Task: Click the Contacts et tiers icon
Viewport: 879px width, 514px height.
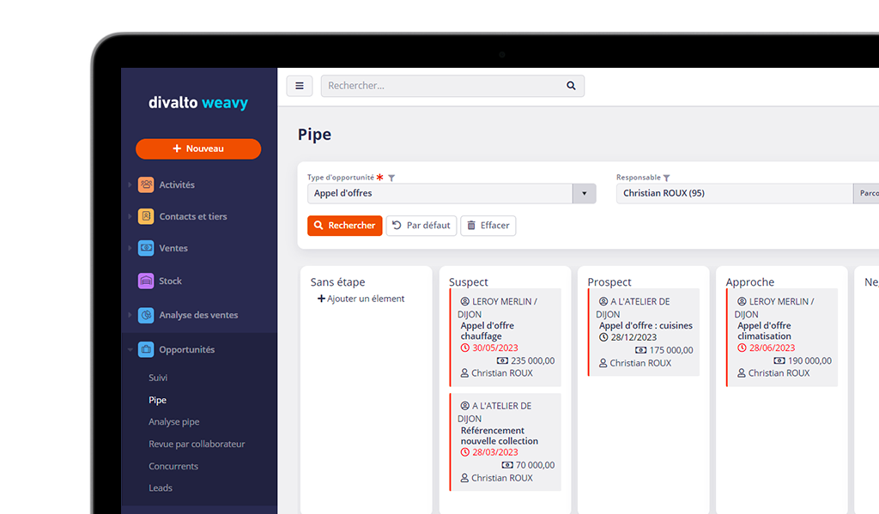Action: coord(146,216)
